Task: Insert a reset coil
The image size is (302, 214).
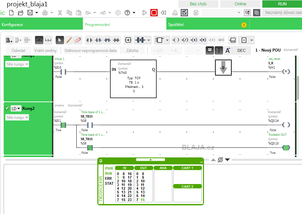Action: pos(203,40)
